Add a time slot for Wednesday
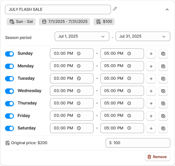 pyautogui.click(x=151, y=91)
